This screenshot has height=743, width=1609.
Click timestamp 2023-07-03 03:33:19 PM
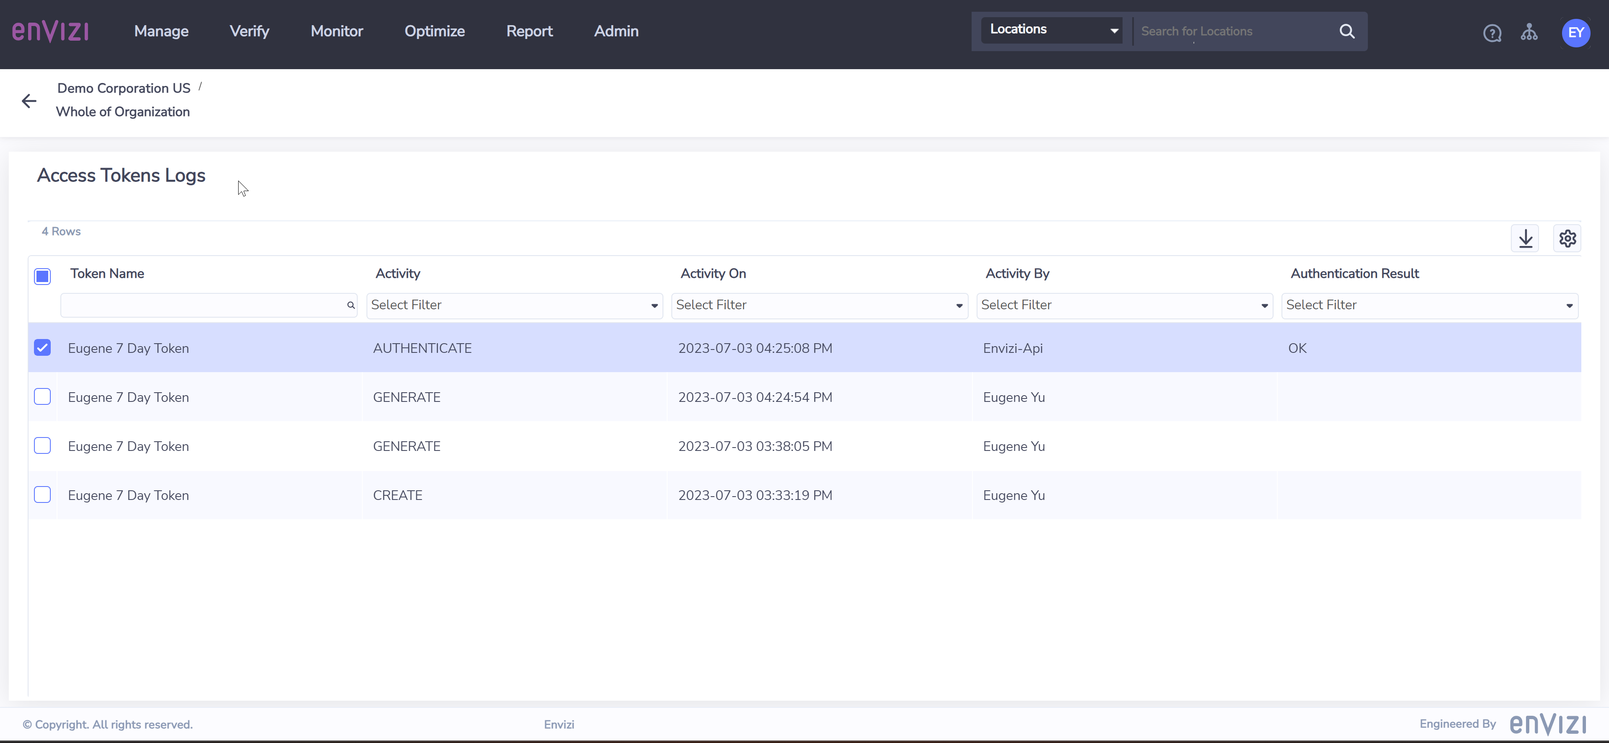pyautogui.click(x=755, y=495)
